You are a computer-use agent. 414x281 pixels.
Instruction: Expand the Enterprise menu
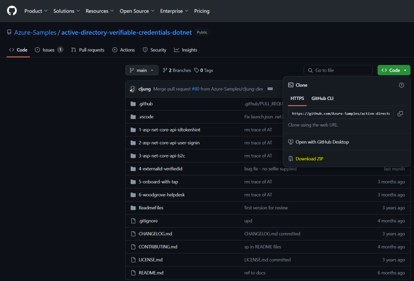click(174, 11)
